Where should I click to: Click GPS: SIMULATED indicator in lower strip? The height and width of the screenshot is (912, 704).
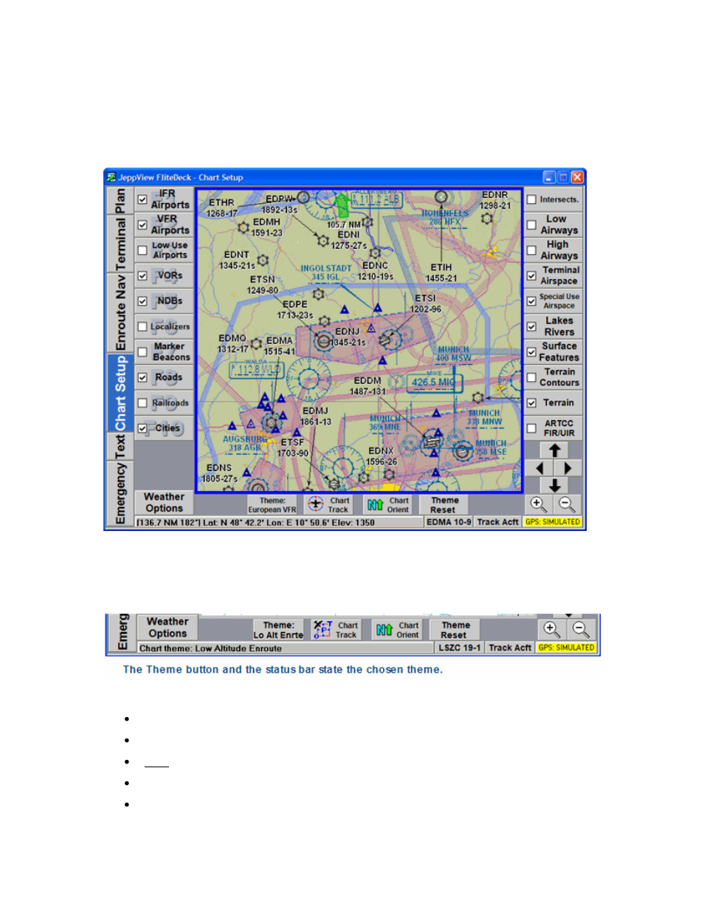pos(567,648)
